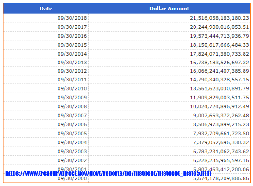Click the date 09/30/2000
The height and width of the screenshot is (186, 253).
click(72, 179)
